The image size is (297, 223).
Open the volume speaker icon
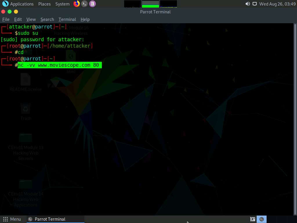coord(248,4)
